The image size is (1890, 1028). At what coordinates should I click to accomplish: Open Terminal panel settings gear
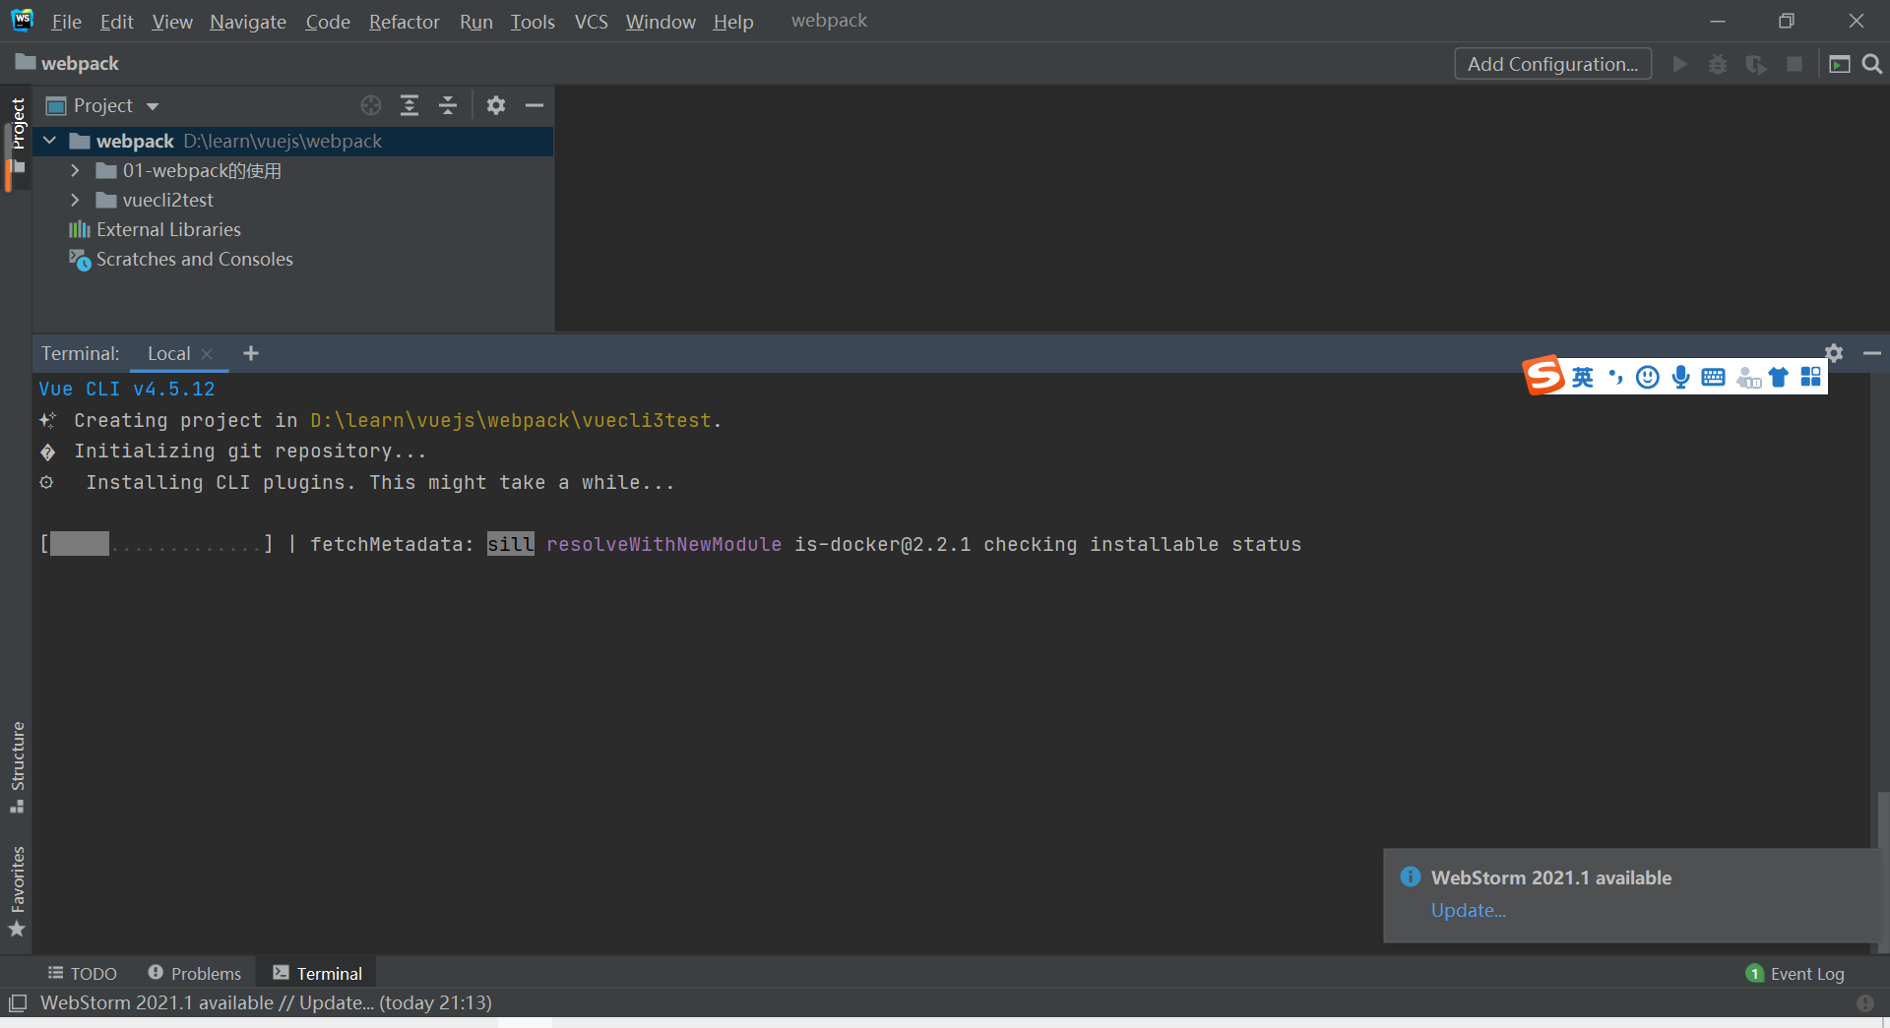pos(1834,352)
